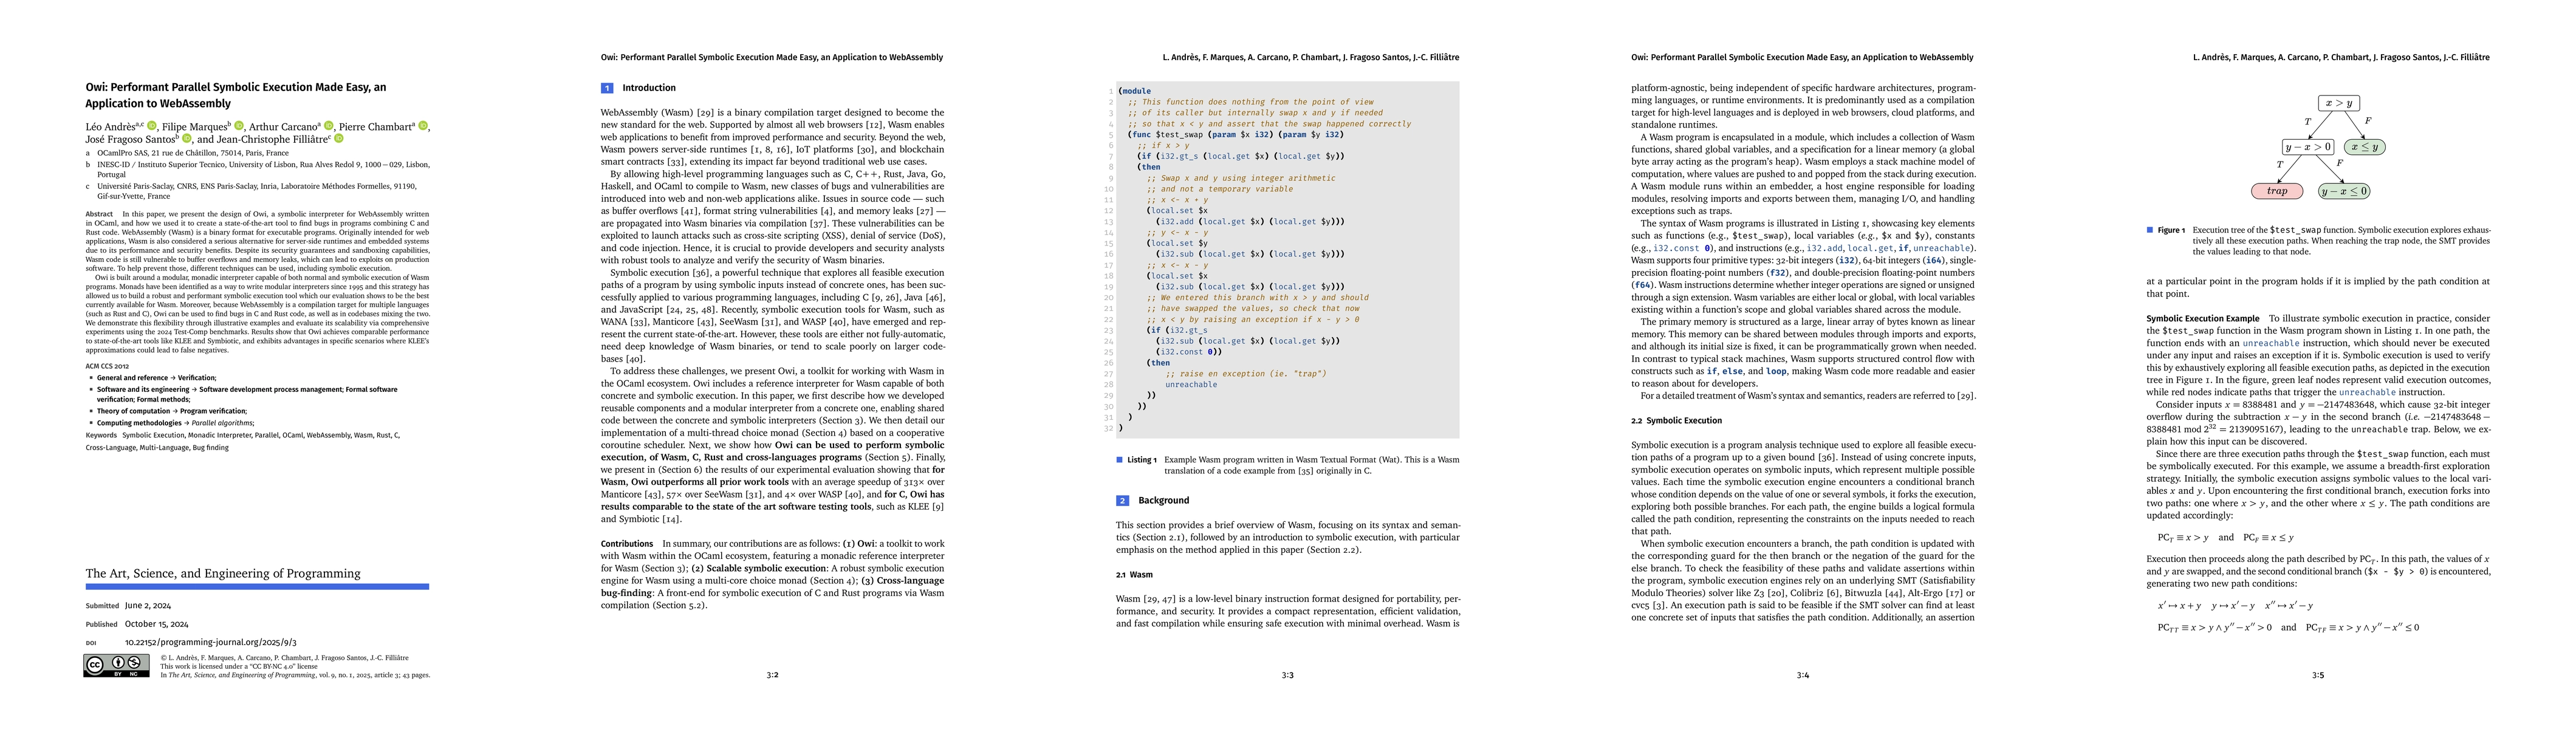Image resolution: width=2576 pixels, height=729 pixels.
Task: Click the 'Contributions' paragraph heading
Action: (627, 544)
